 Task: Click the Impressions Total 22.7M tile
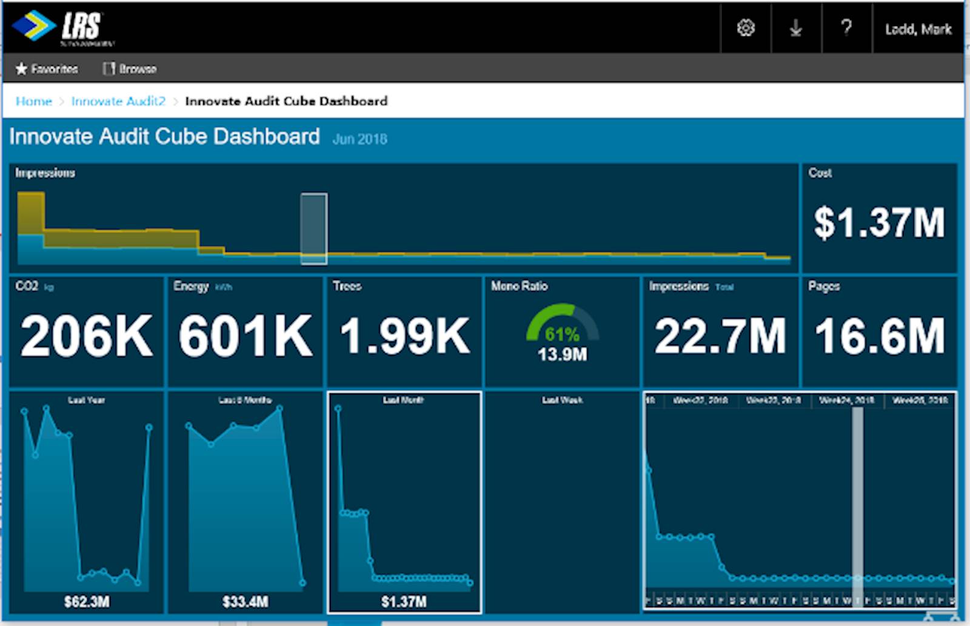tap(720, 331)
